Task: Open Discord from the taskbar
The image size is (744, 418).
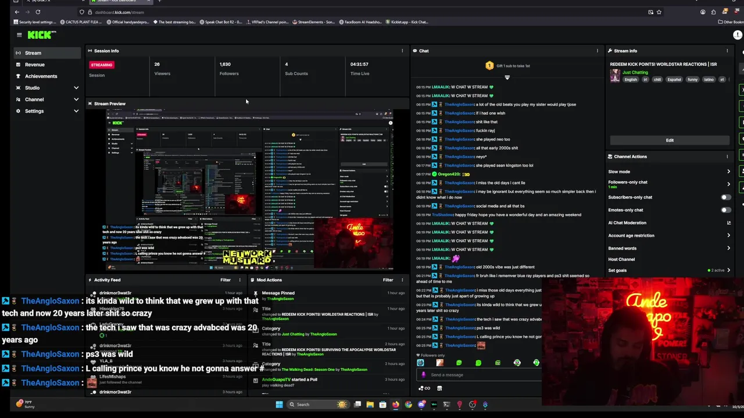Action: pyautogui.click(x=421, y=405)
